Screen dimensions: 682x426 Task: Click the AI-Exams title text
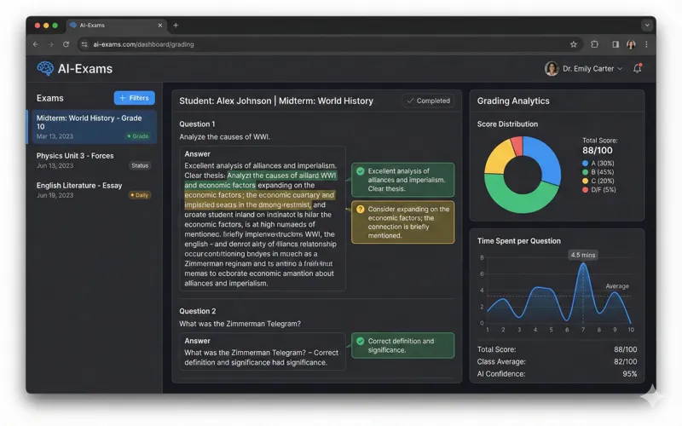(x=85, y=69)
